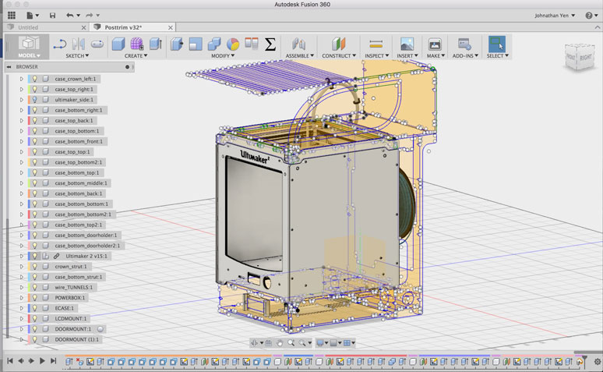The image size is (603, 372).
Task: Click the Offset Plane Construct icon
Action: 338,44
